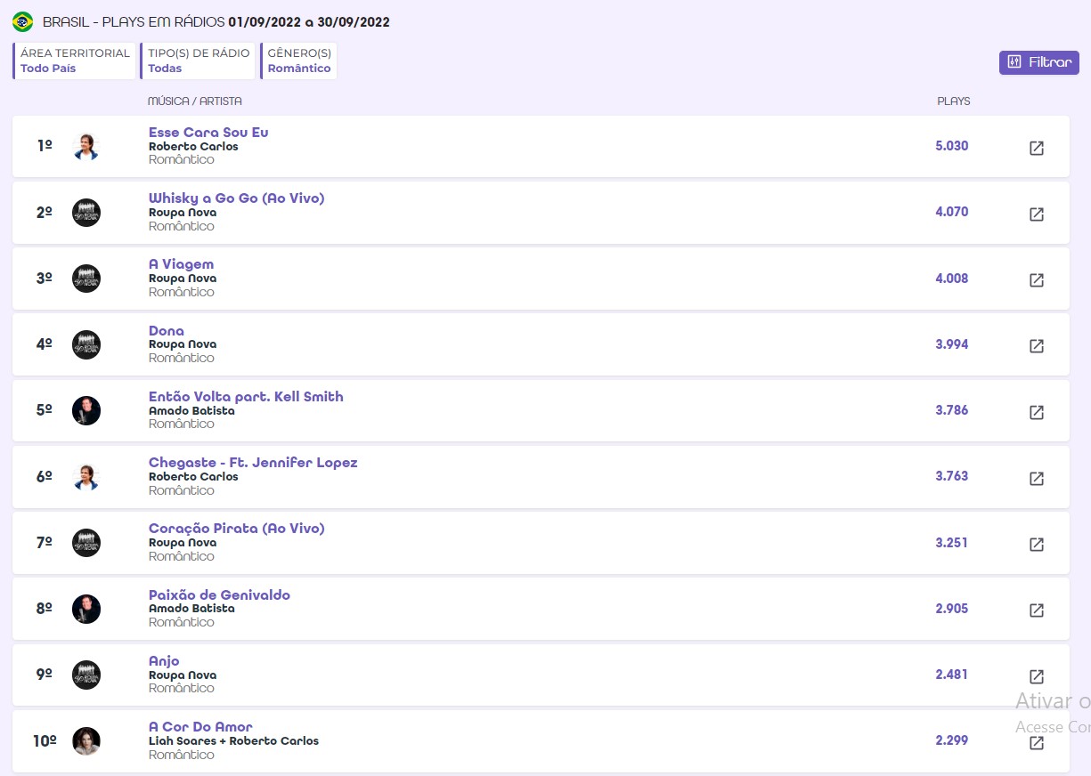The width and height of the screenshot is (1091, 776).
Task: Open external link icon in Anjo row
Action: [x=1037, y=676]
